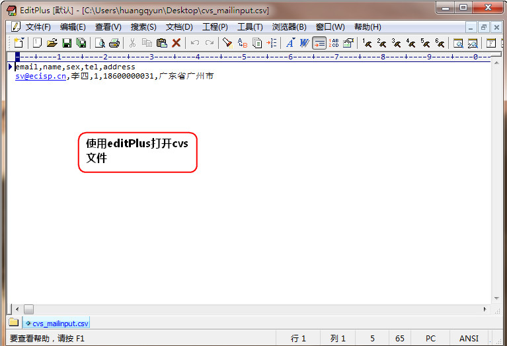This screenshot has height=346, width=507.
Task: Expand the 帮助(H) menu
Action: tap(368, 27)
